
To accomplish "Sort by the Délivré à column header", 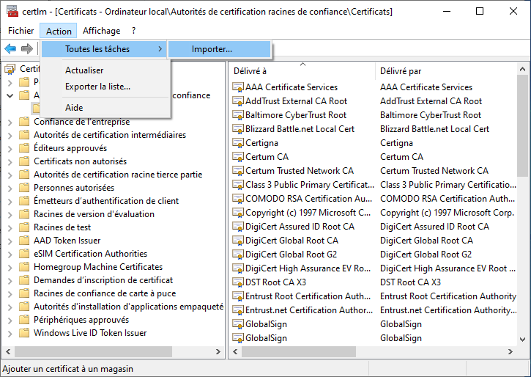I will pos(302,71).
